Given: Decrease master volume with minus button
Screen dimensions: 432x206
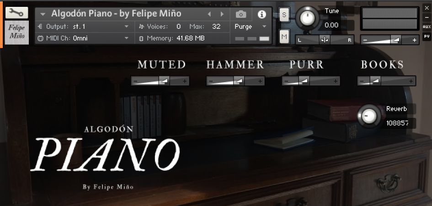Looking at the screenshot, I should point(365,40).
